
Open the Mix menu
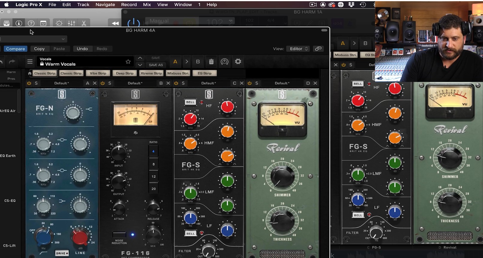(147, 4)
